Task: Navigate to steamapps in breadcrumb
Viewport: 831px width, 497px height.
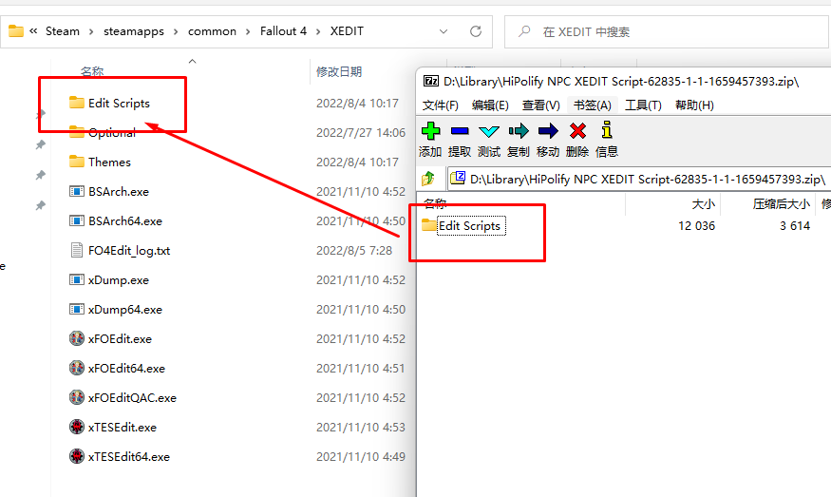Action: [134, 31]
